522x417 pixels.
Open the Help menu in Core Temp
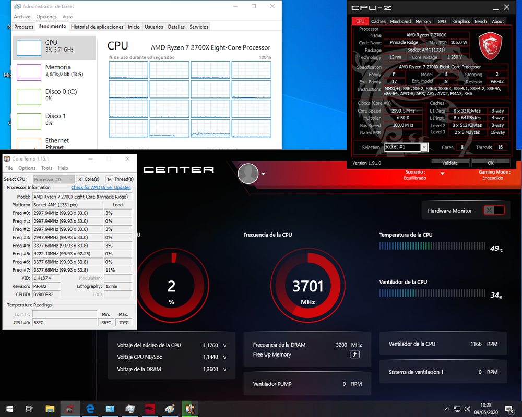63,168
